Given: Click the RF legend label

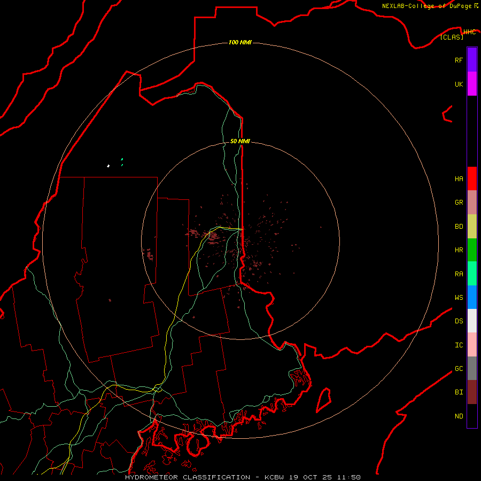Looking at the screenshot, I should 459,60.
